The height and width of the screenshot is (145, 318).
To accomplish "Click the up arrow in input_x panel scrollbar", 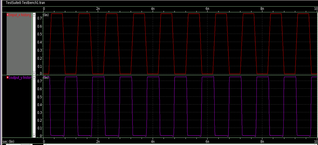I will (x=34, y=15).
